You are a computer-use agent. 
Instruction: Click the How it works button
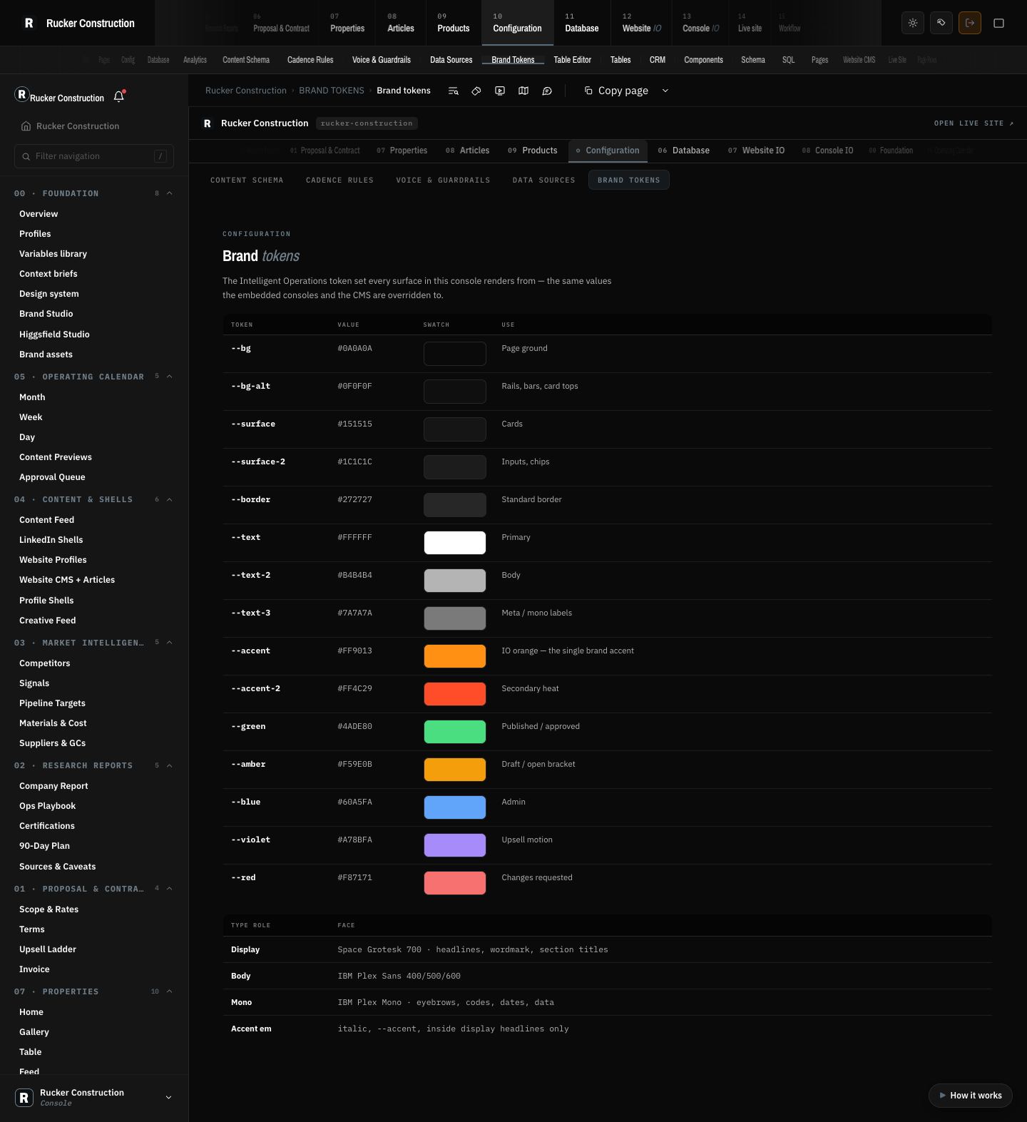[x=970, y=1096]
